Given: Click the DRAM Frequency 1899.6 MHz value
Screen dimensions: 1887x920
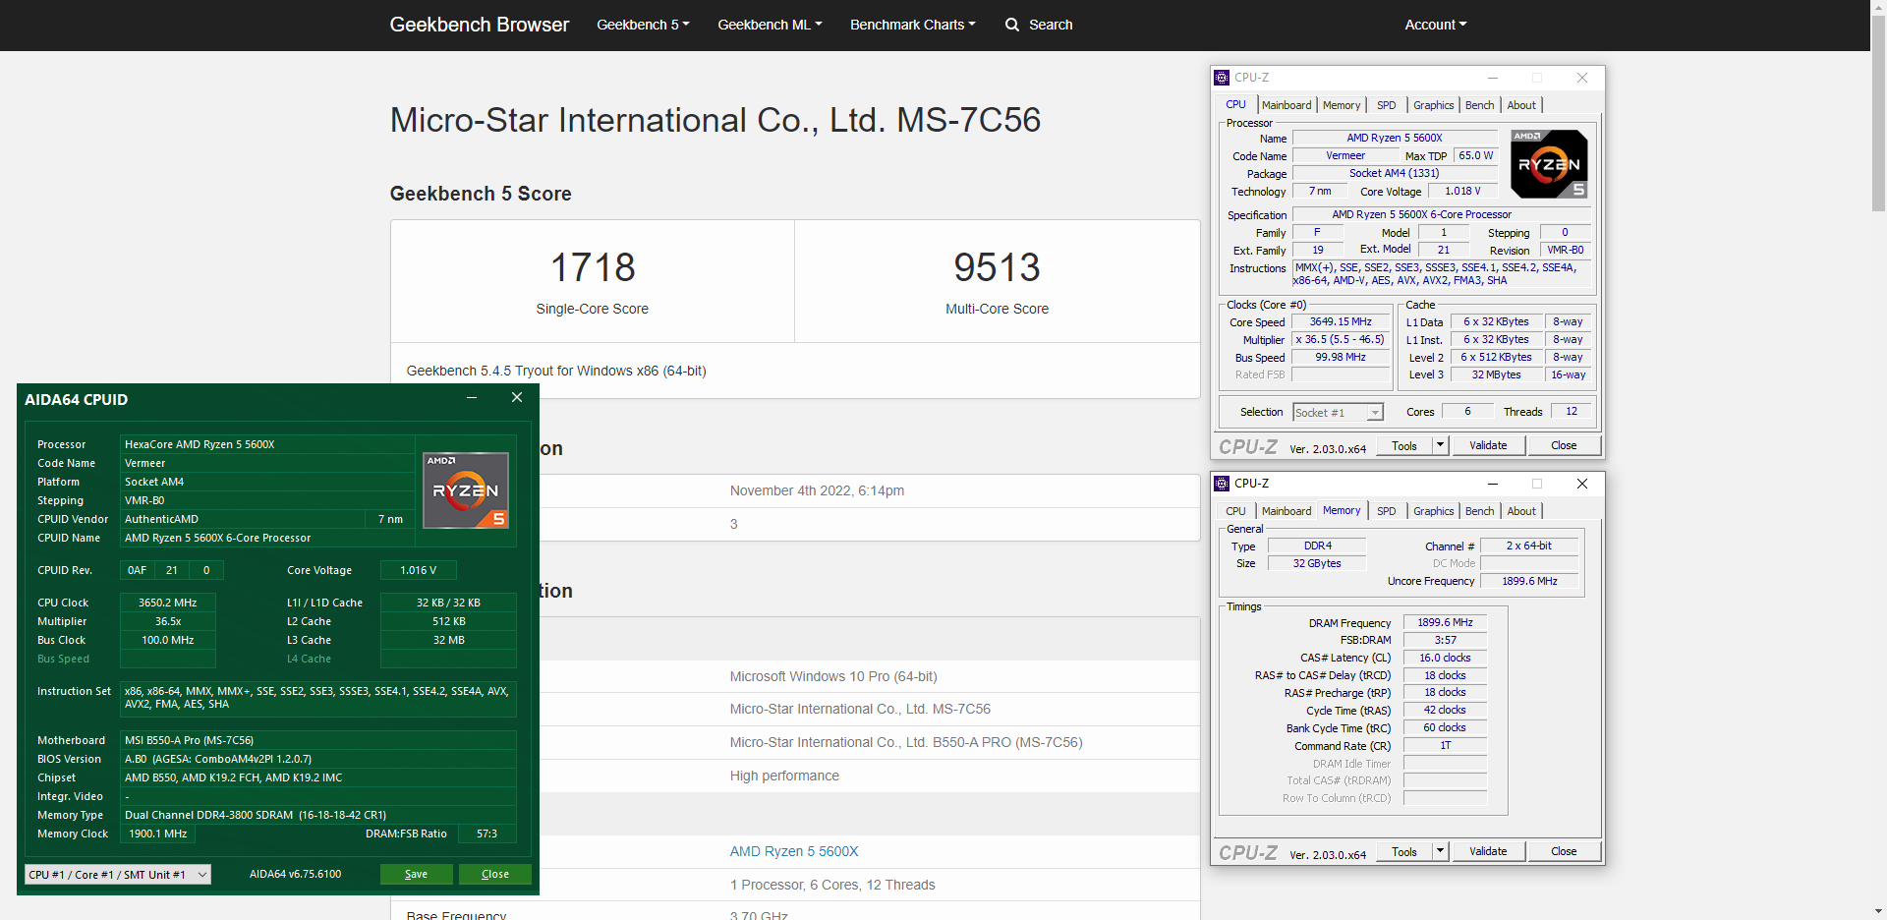Looking at the screenshot, I should click(1445, 623).
